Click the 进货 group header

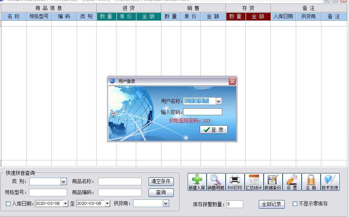tap(129, 8)
